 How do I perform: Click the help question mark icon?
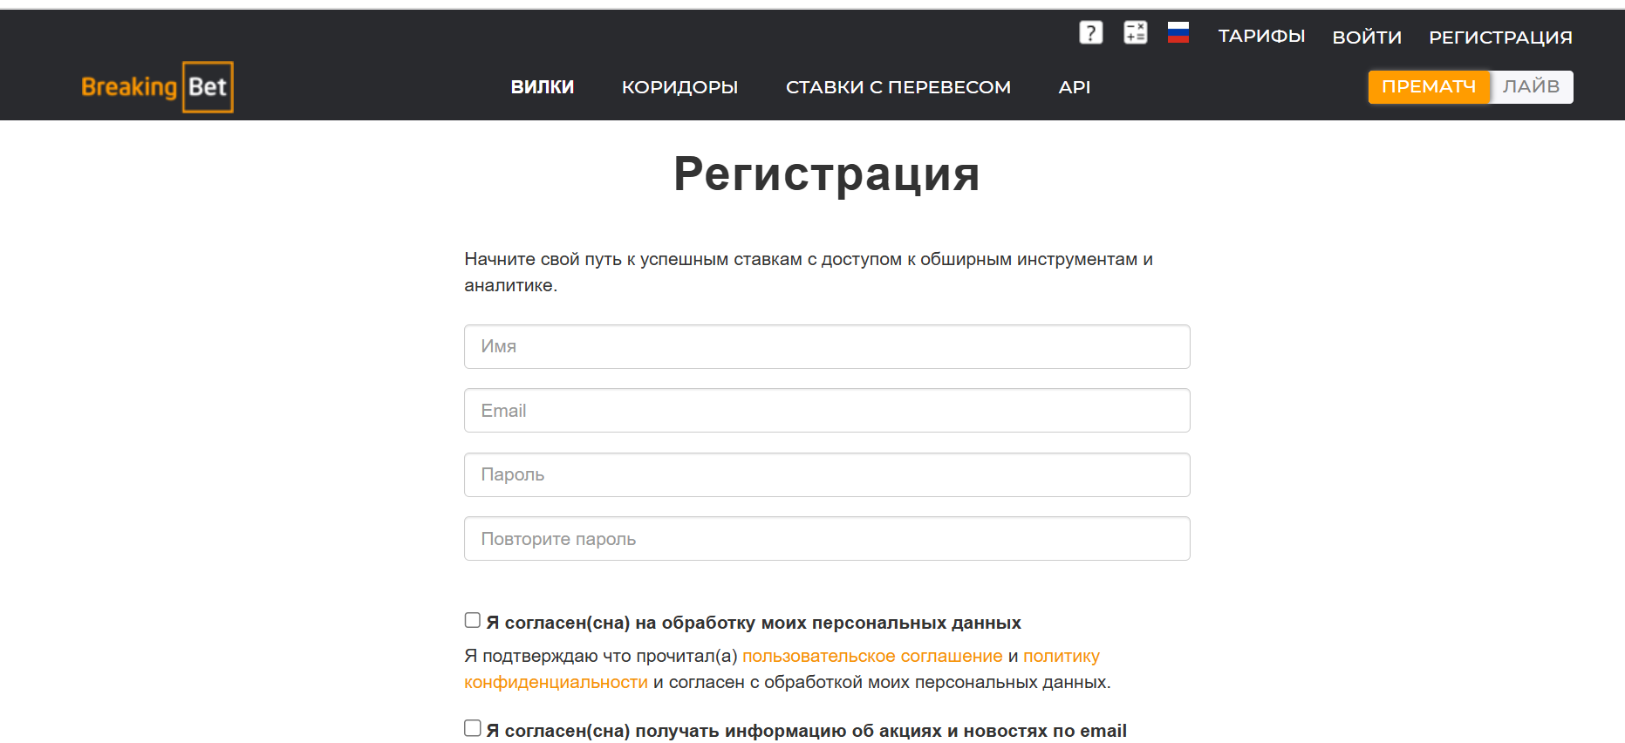(1090, 33)
